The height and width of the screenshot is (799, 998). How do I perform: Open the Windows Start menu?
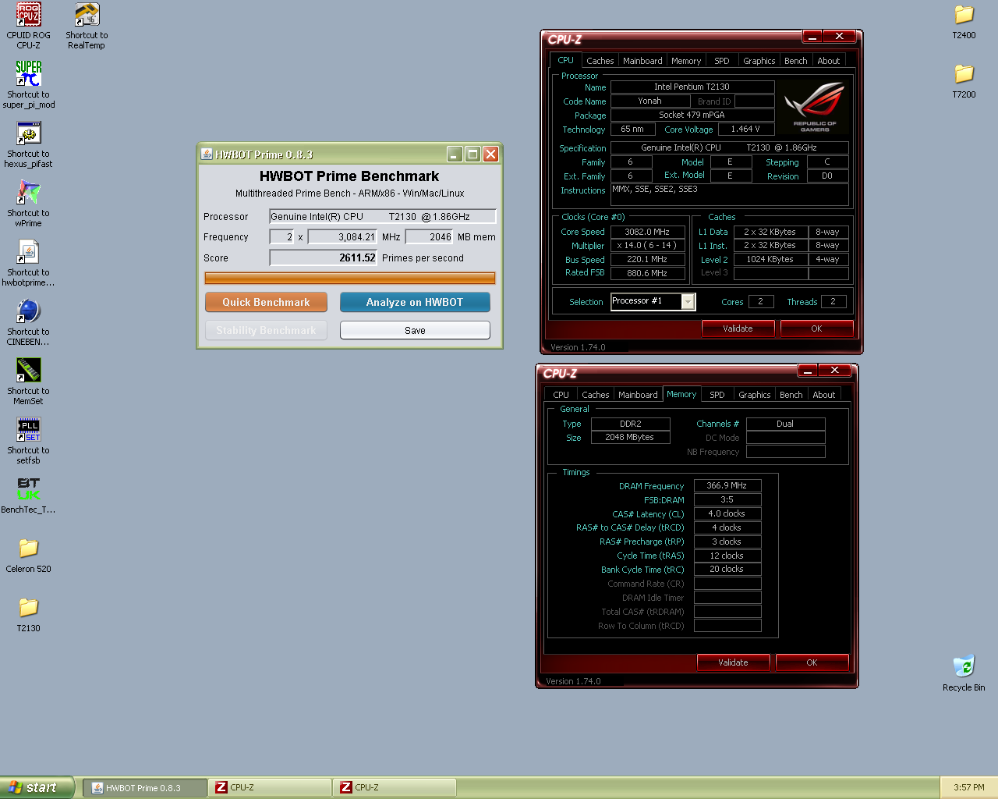coord(37,787)
